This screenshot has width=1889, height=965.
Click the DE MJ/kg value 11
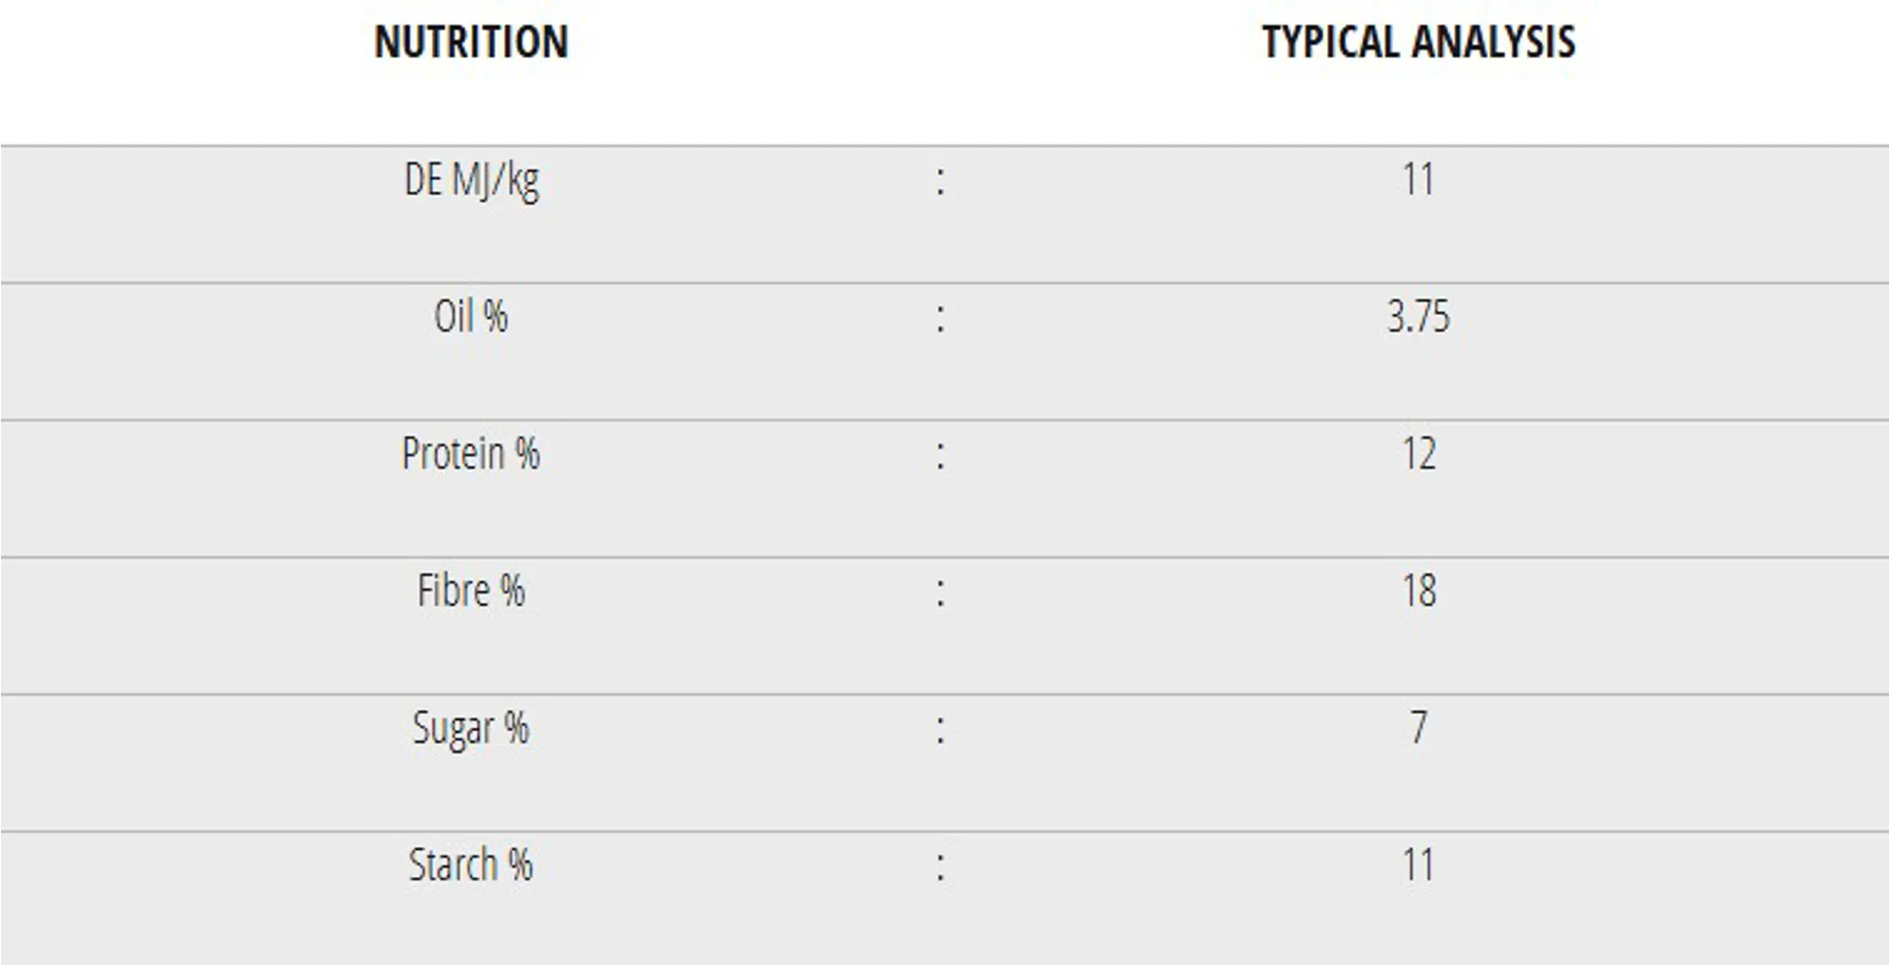(1418, 179)
